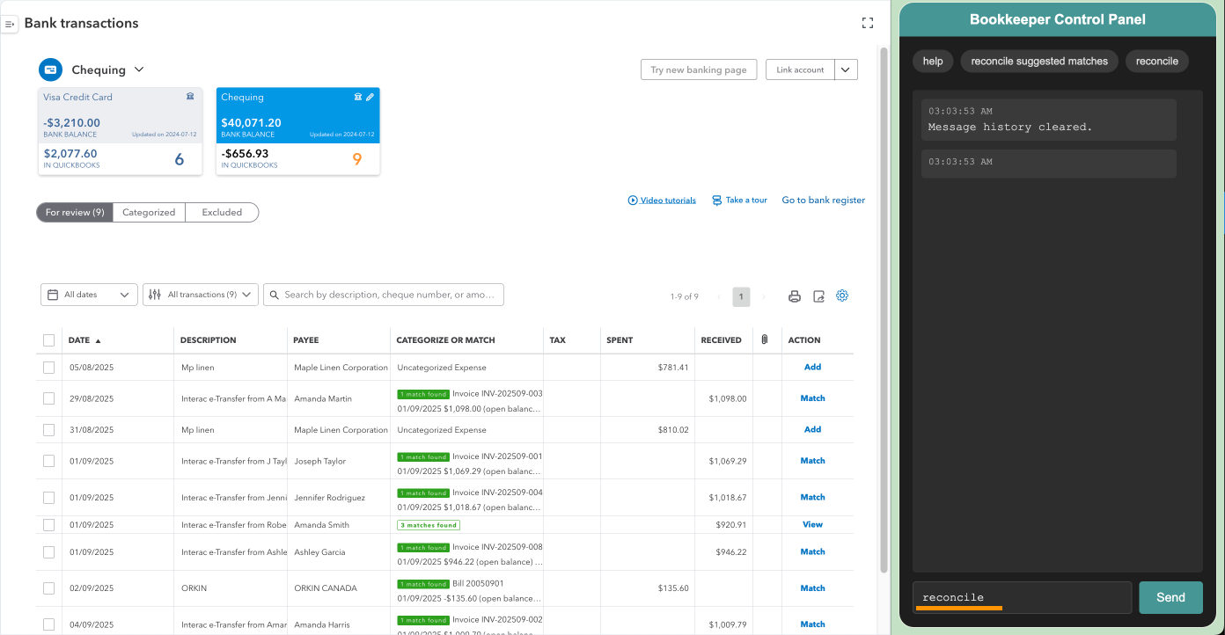Check the box for the ORKIN transaction row
Image resolution: width=1225 pixels, height=635 pixels.
point(48,588)
